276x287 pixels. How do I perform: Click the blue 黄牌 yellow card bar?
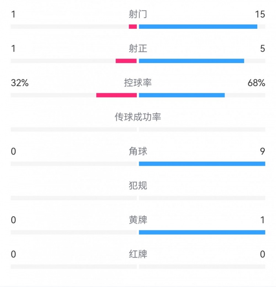point(202,232)
